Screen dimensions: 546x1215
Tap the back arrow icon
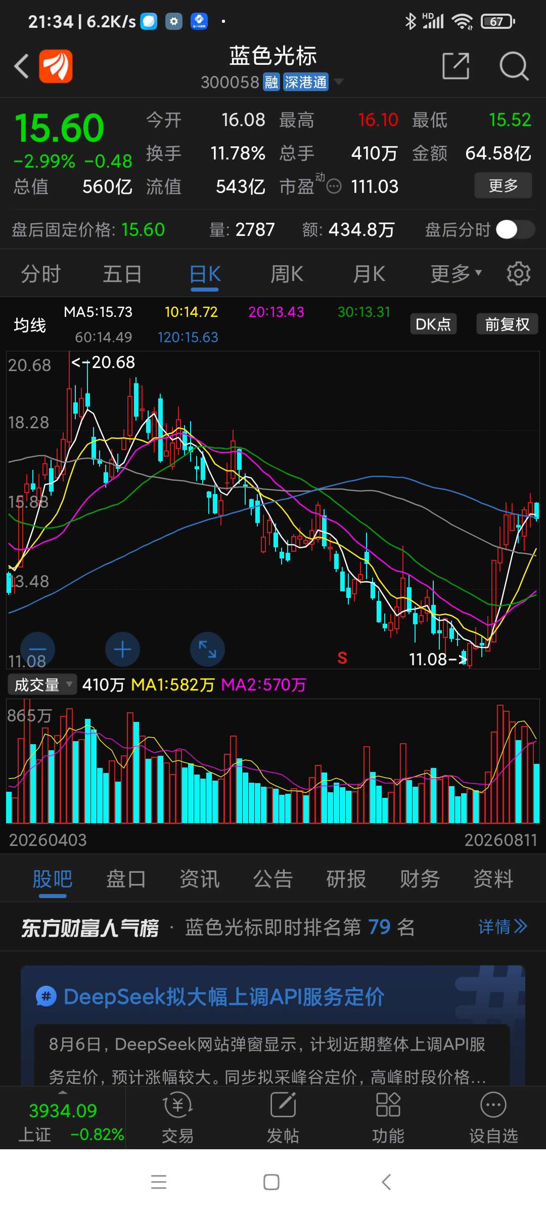point(21,66)
